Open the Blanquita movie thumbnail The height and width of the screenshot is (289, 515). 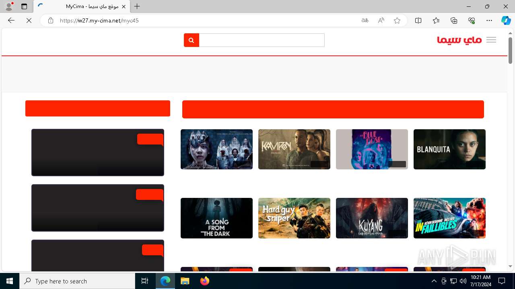[x=449, y=149]
